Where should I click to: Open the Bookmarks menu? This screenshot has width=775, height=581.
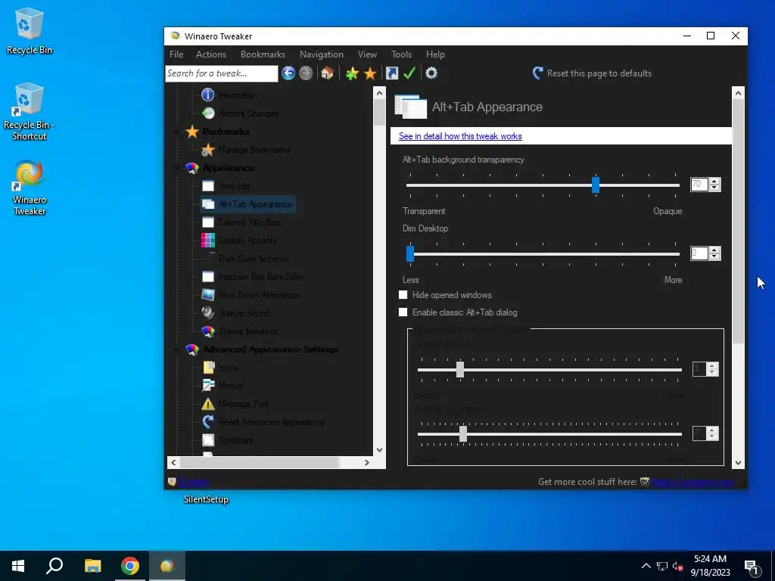click(263, 54)
